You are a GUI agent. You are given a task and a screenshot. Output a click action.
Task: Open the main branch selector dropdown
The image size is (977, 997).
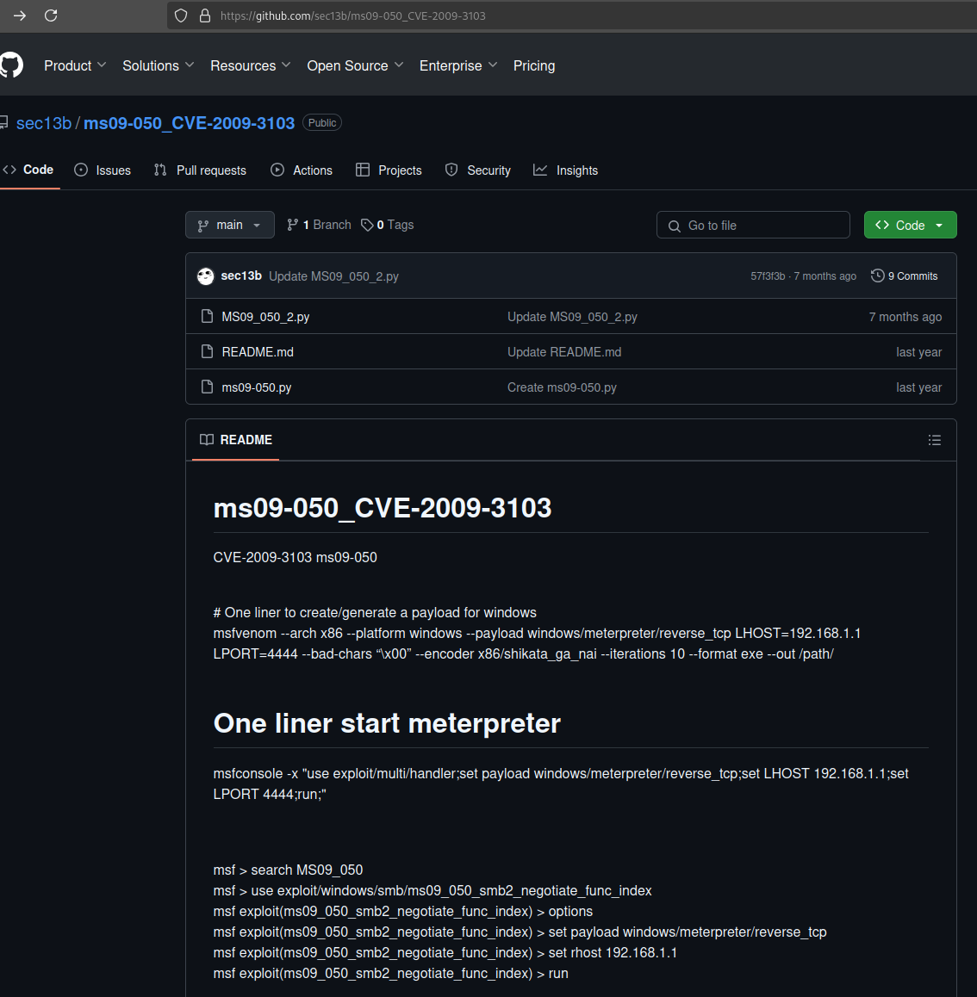coord(230,225)
